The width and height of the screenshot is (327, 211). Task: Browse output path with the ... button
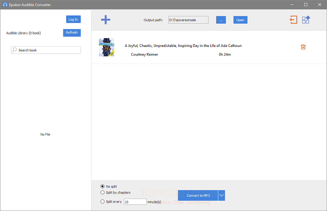[221, 20]
